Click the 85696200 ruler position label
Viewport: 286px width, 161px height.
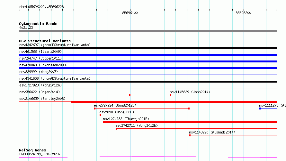[x=243, y=13]
